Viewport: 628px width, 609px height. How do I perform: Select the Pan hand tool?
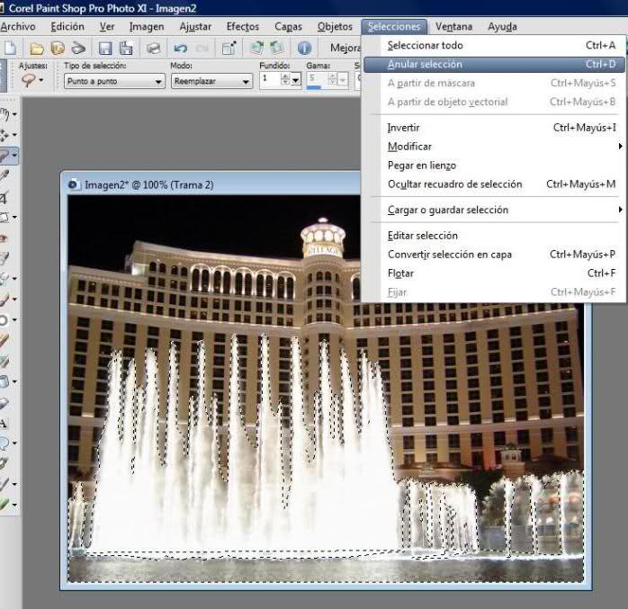[x=4, y=114]
